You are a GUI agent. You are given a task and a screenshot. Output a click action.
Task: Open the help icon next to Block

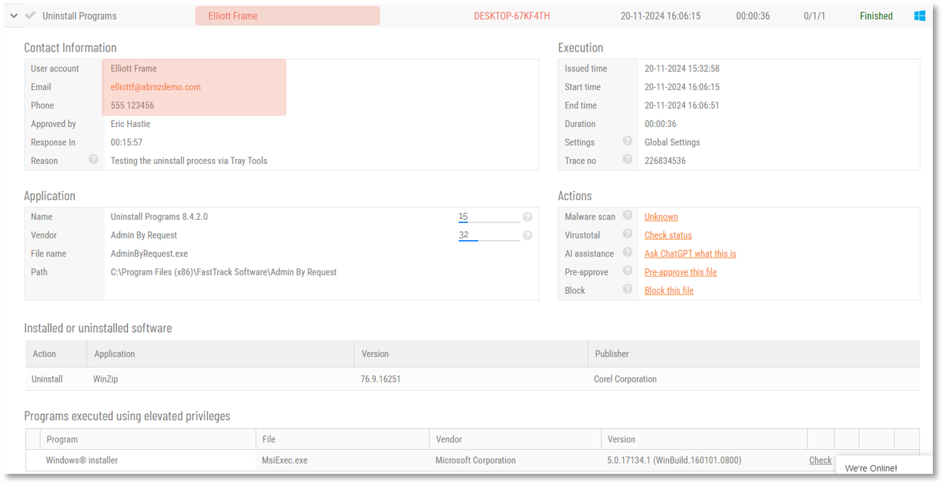tap(627, 290)
